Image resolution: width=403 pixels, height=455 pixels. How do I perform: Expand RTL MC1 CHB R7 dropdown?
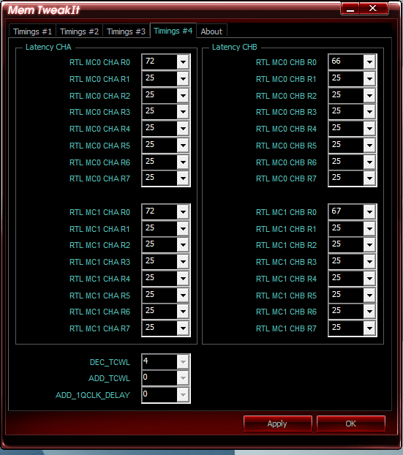point(369,328)
